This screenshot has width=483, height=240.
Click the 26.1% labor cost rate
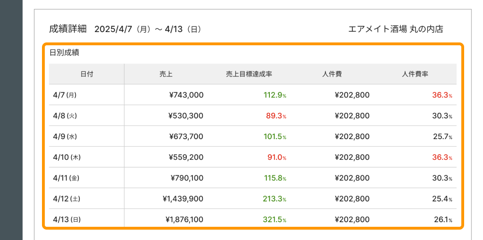pyautogui.click(x=443, y=220)
